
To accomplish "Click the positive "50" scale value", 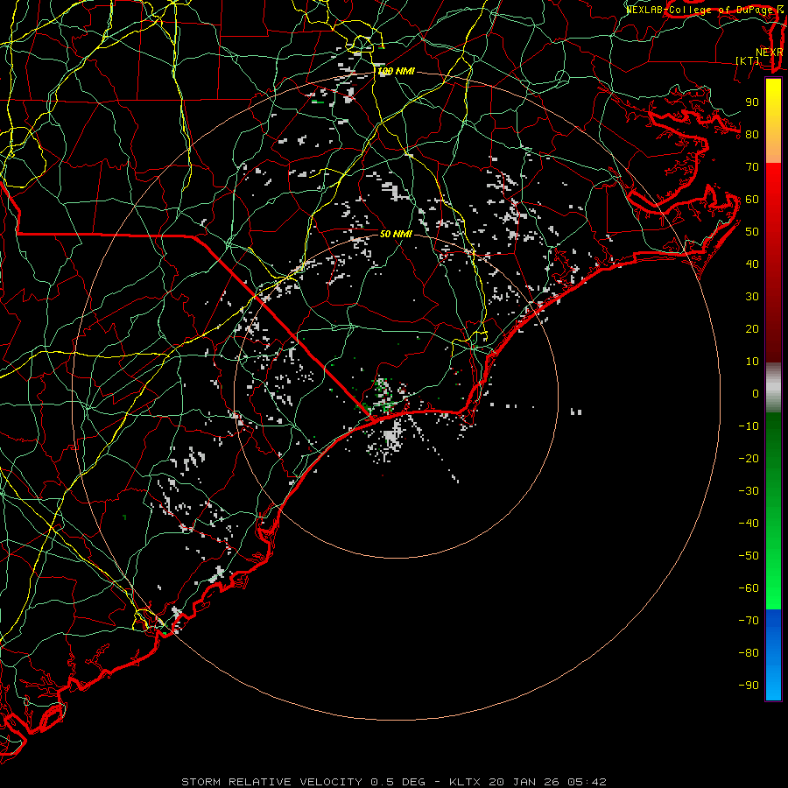I will 752,232.
